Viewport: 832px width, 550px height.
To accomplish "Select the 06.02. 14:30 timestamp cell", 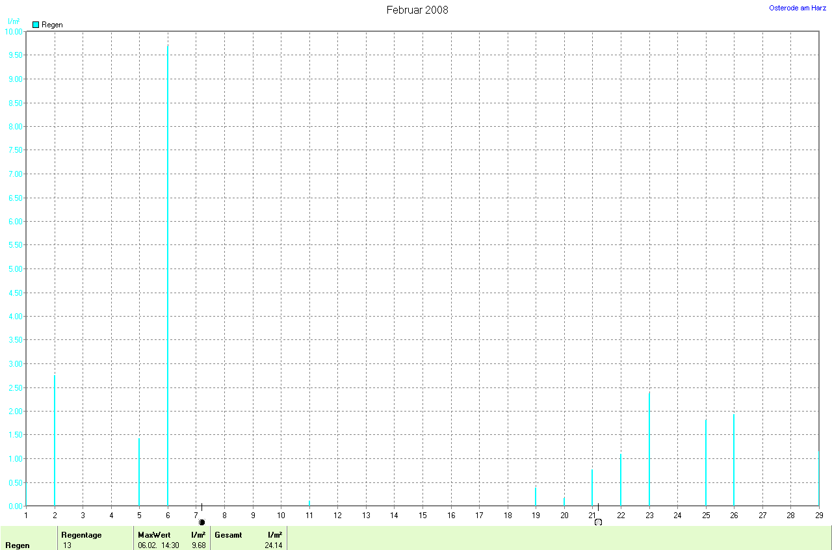I will [159, 545].
